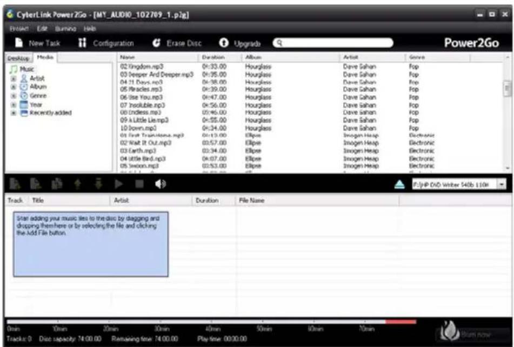Click the Track column header
This screenshot has height=347, width=514.
pos(16,201)
